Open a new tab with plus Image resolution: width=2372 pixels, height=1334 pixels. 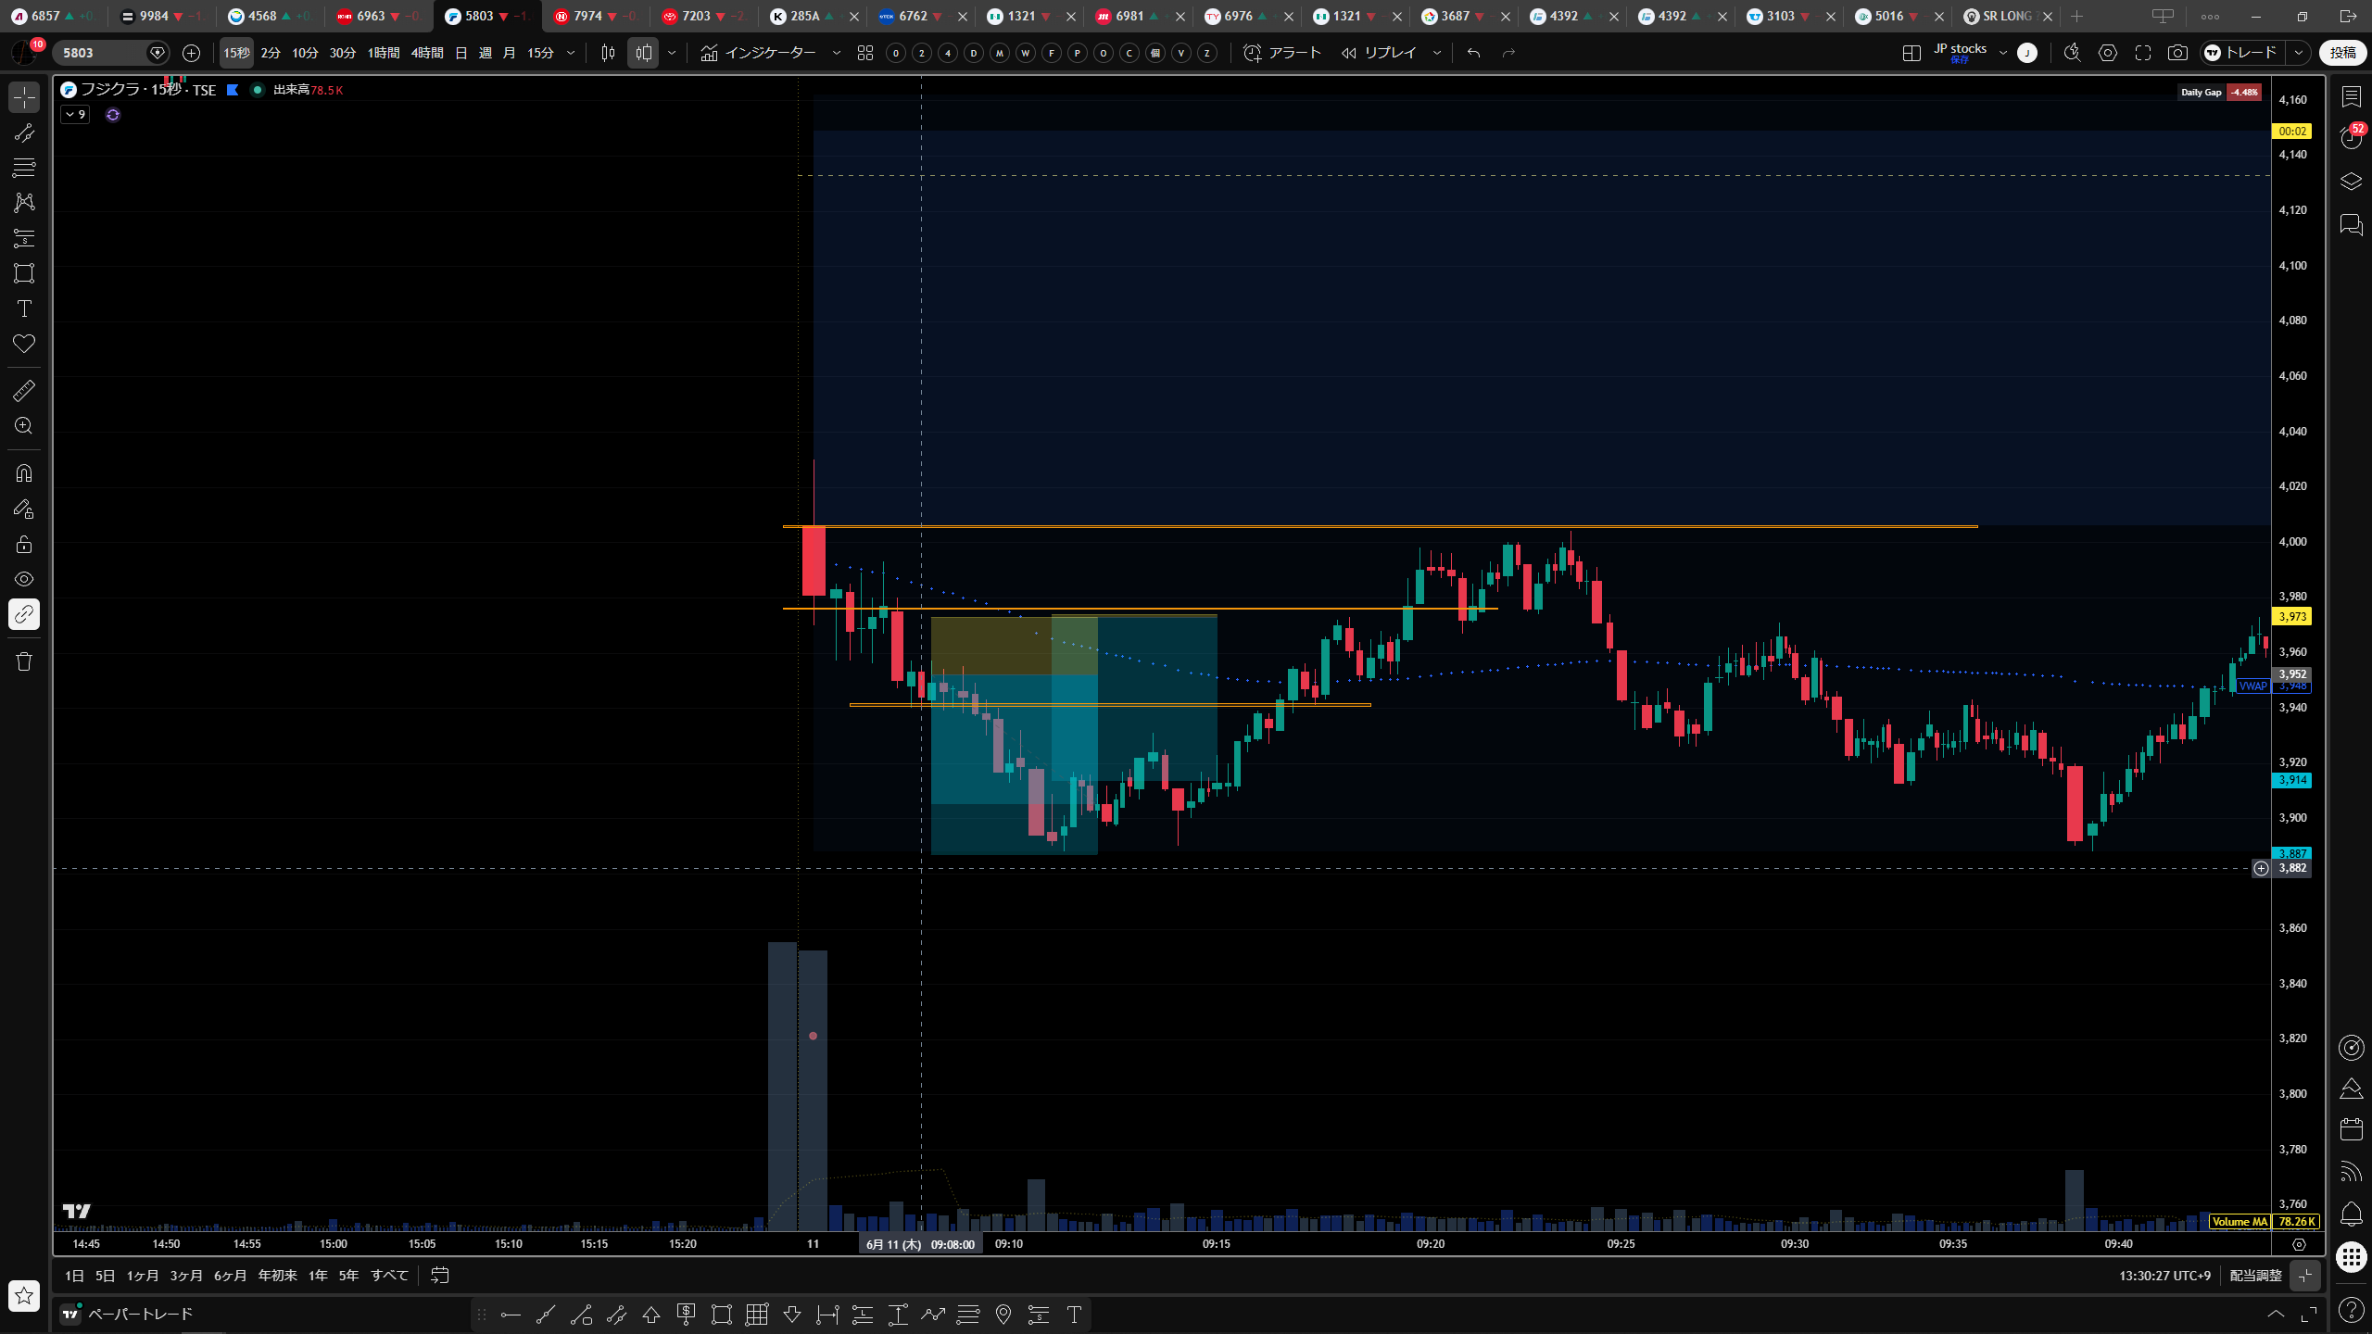pyautogui.click(x=2077, y=16)
